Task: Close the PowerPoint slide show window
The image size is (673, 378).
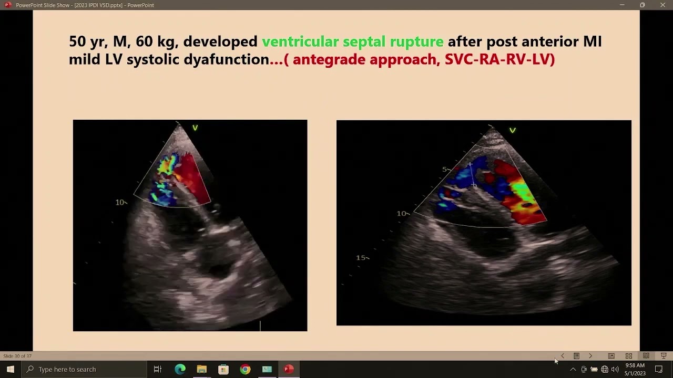Action: coord(662,5)
